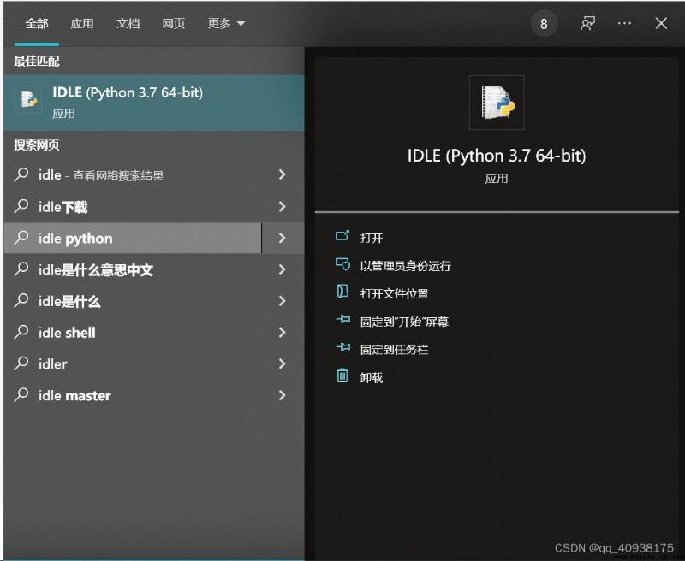Choose 打开文件位置 in the action list

click(394, 293)
